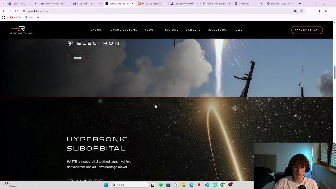Click the site information icon in address bar
This screenshot has height=189, width=336.
click(24, 11)
